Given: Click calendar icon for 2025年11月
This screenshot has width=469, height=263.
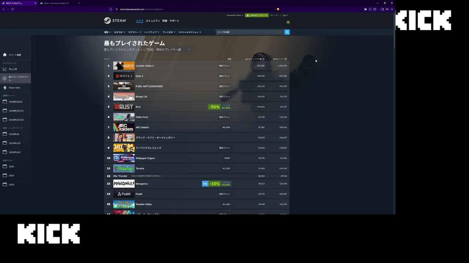Looking at the screenshot, I should click(5, 152).
